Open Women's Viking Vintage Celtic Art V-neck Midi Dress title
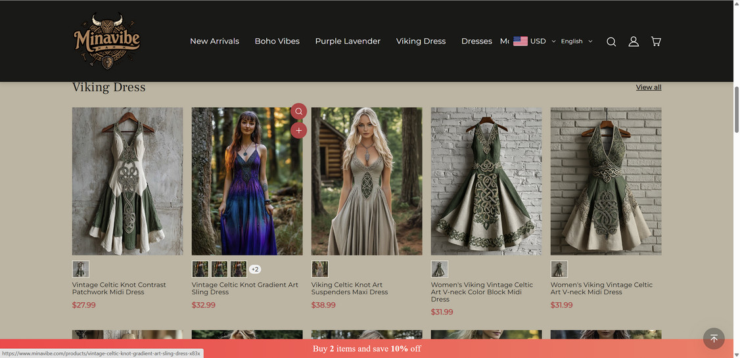The image size is (740, 358). tap(602, 288)
